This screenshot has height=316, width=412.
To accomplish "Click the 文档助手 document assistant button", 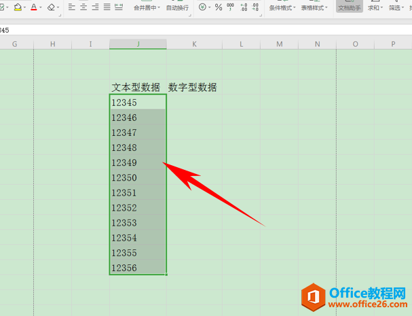I will pyautogui.click(x=350, y=8).
